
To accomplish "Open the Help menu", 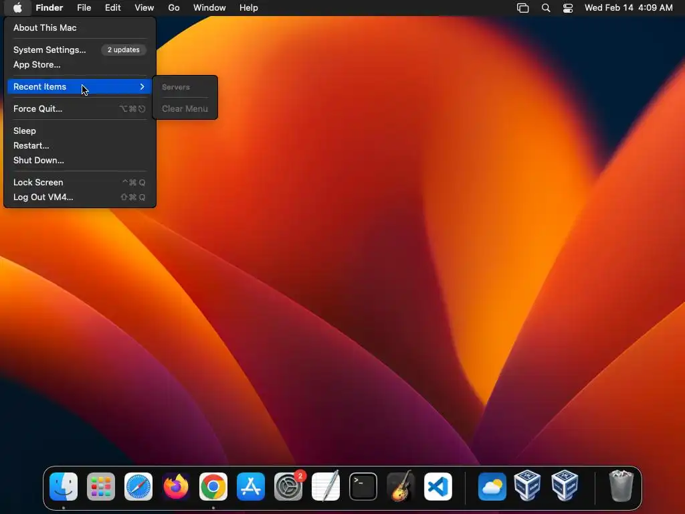I will point(249,8).
